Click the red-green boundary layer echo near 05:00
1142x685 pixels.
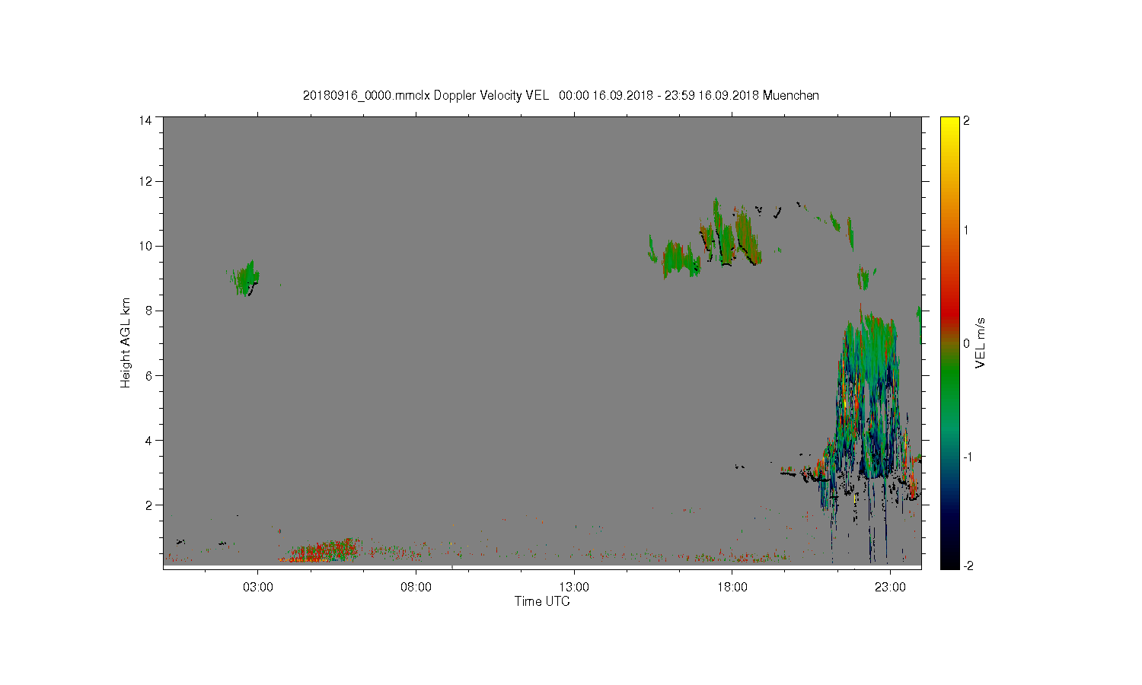(321, 550)
